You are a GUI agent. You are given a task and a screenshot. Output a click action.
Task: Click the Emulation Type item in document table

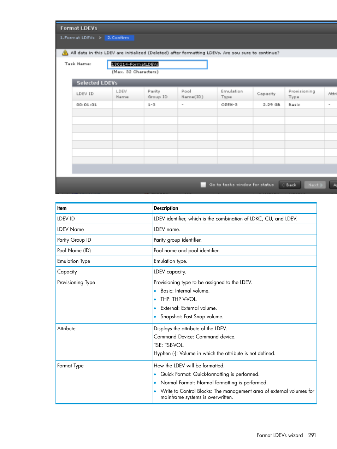73,261
